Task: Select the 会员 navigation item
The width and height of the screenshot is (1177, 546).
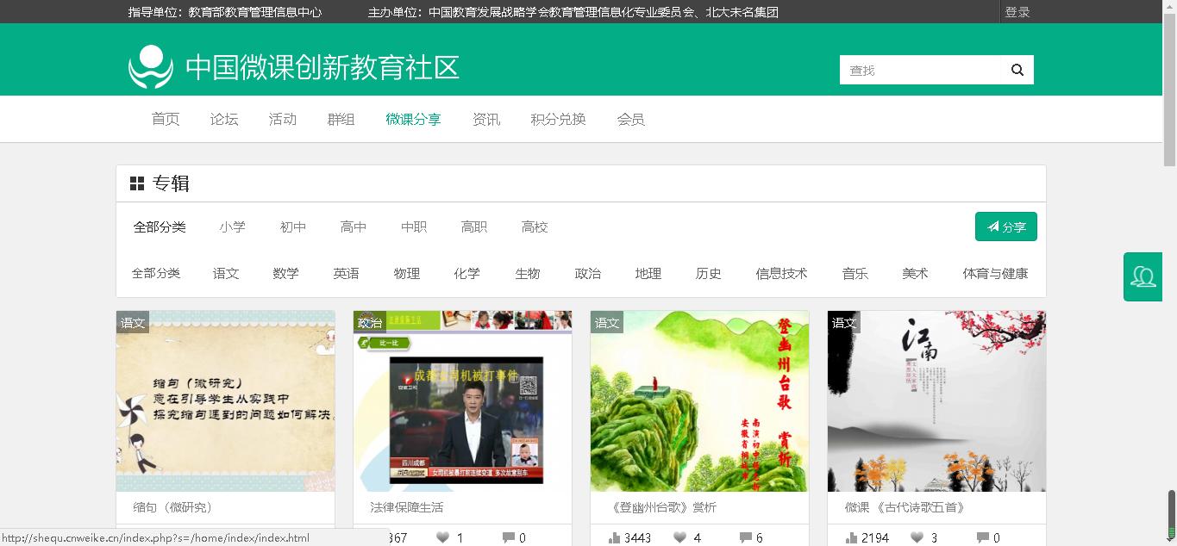Action: [x=631, y=119]
